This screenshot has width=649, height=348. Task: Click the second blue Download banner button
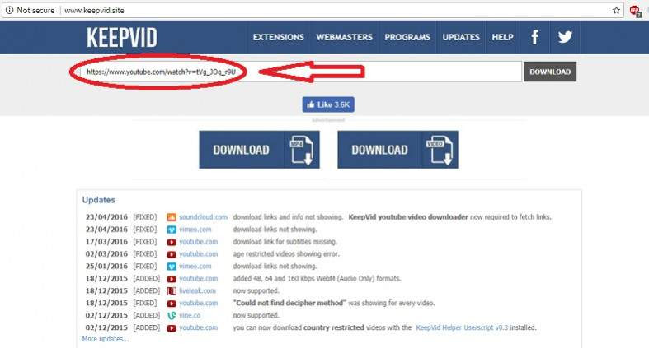click(397, 150)
